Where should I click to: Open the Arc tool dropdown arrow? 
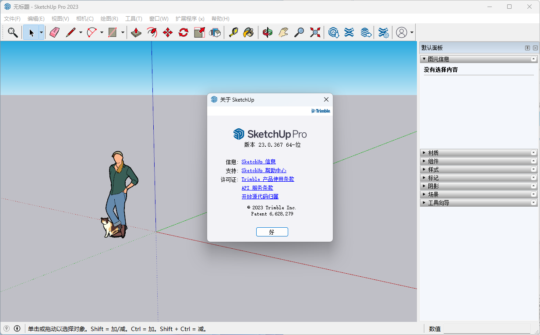pos(102,32)
